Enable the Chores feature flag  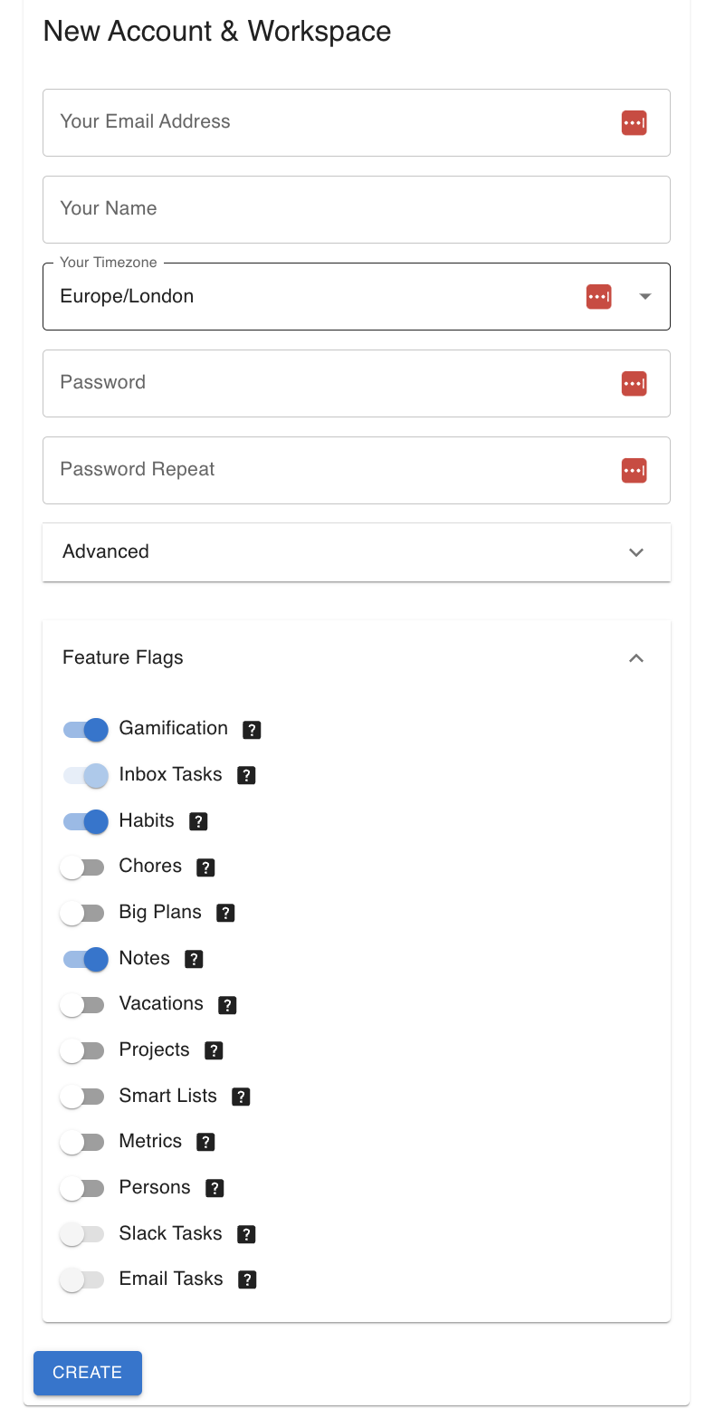[x=83, y=867]
